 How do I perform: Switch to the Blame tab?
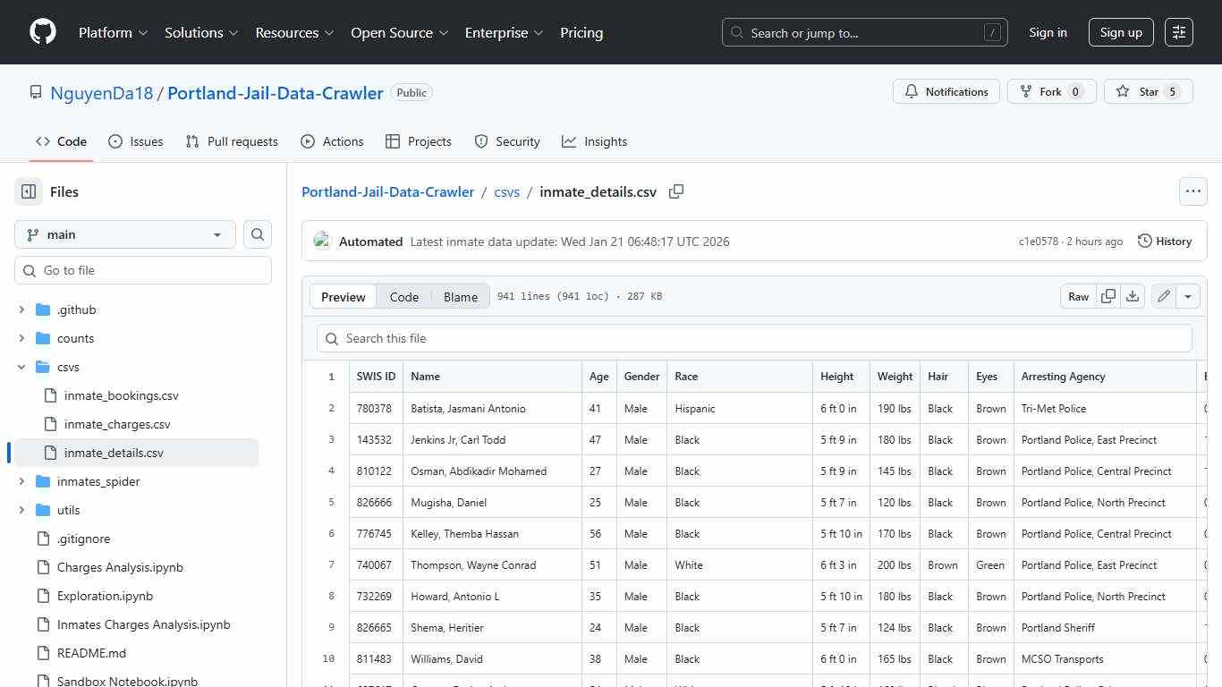coord(460,296)
